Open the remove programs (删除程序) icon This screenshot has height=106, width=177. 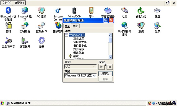tap(58, 25)
